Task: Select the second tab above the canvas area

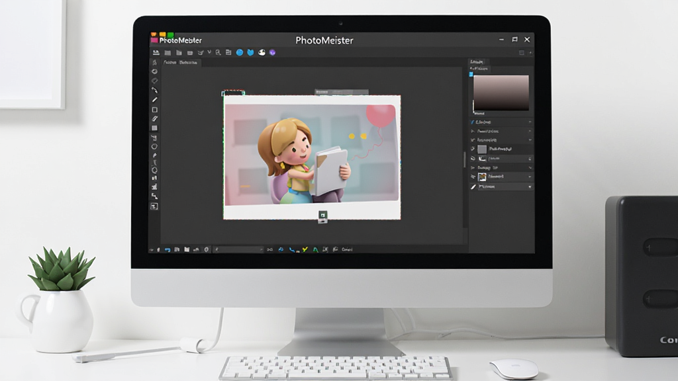Action: pyautogui.click(x=189, y=63)
